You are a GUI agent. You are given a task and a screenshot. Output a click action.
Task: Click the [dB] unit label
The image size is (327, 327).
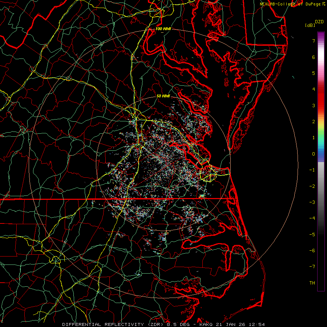point(310,25)
